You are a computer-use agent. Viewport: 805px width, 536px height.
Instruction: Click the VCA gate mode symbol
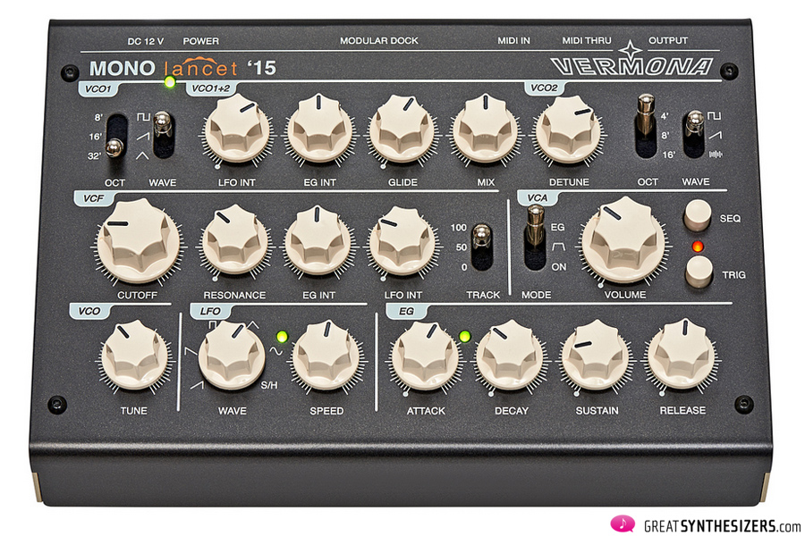[x=558, y=247]
